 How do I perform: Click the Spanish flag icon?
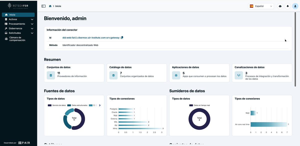point(251,6)
